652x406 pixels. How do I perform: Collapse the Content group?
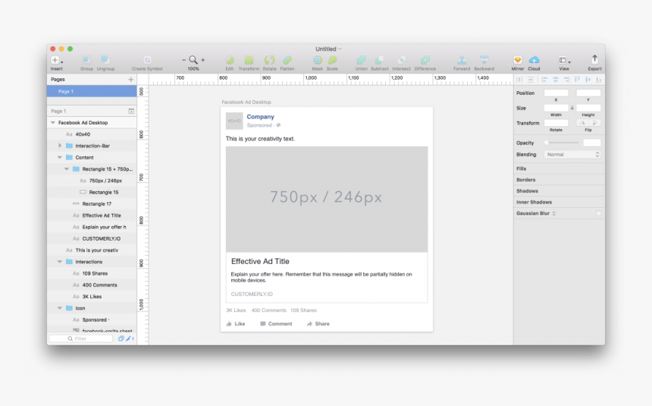click(60, 157)
